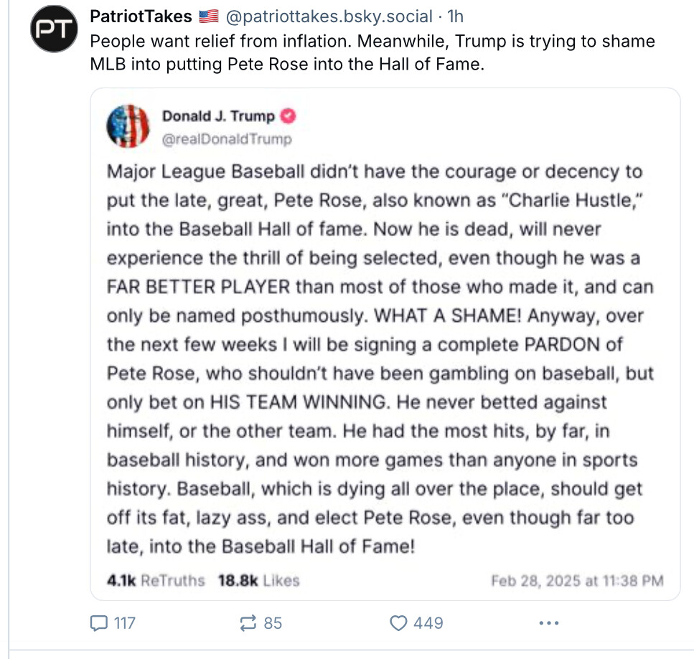This screenshot has height=659, width=694.
Task: Open the three-dot more options menu
Action: coord(548,623)
